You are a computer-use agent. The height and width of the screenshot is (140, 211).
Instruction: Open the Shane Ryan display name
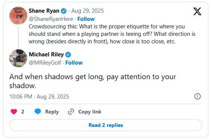(x=44, y=11)
